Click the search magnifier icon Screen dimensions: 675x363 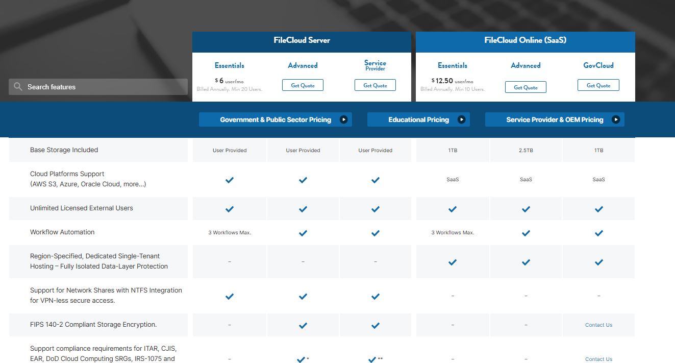(x=17, y=87)
